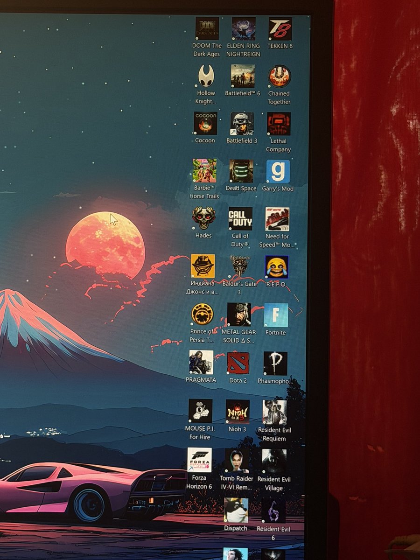Click the Hades skull icon
Viewport: 420px width, 560px height.
pos(204,218)
